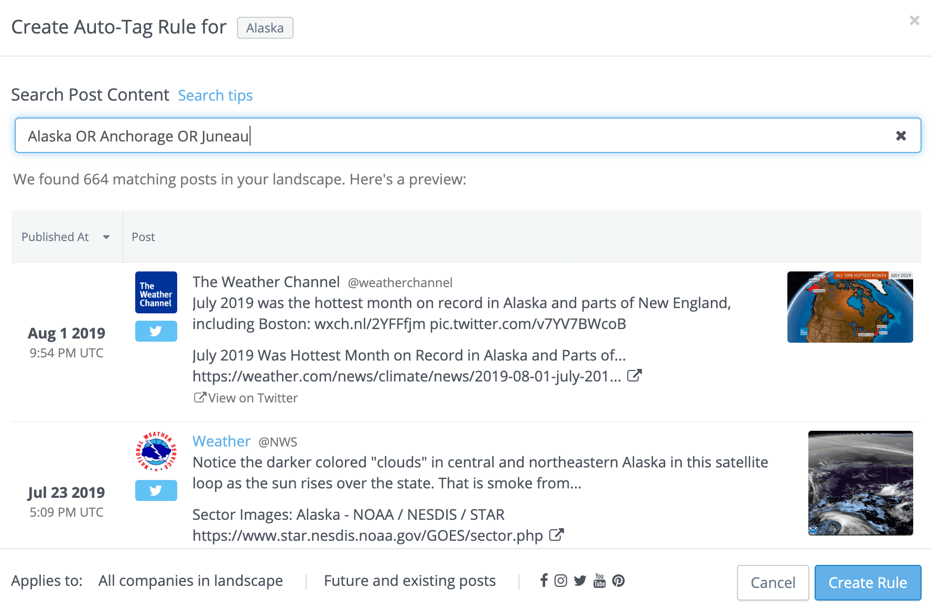Image resolution: width=931 pixels, height=611 pixels.
Task: Select the Published At column header
Action: (x=55, y=237)
